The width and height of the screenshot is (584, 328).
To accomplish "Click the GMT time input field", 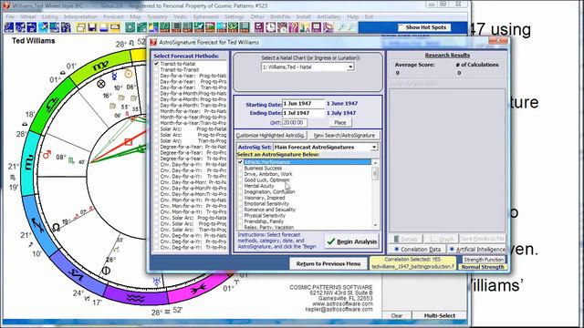I will pos(295,123).
